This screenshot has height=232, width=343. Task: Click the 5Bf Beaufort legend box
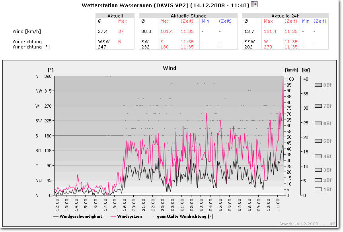pyautogui.click(x=318, y=141)
